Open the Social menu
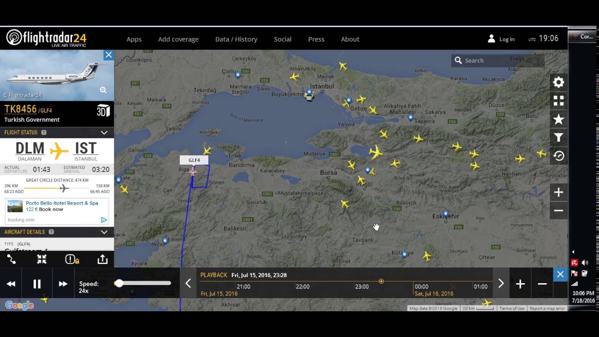Image resolution: width=599 pixels, height=337 pixels. click(x=283, y=39)
